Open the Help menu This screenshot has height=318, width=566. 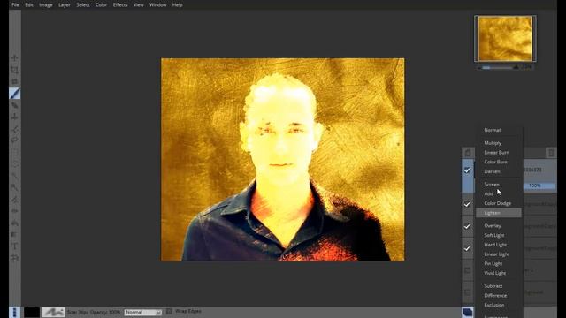pyautogui.click(x=177, y=5)
